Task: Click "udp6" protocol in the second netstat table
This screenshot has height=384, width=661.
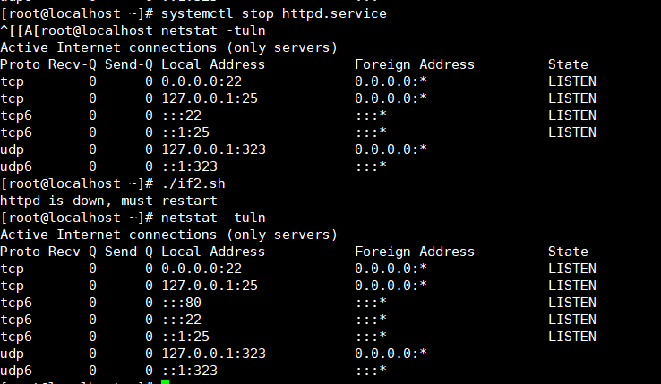Action: click(16, 371)
